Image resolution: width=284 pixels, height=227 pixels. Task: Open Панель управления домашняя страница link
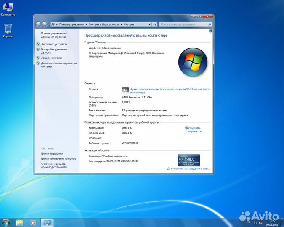coord(54,35)
